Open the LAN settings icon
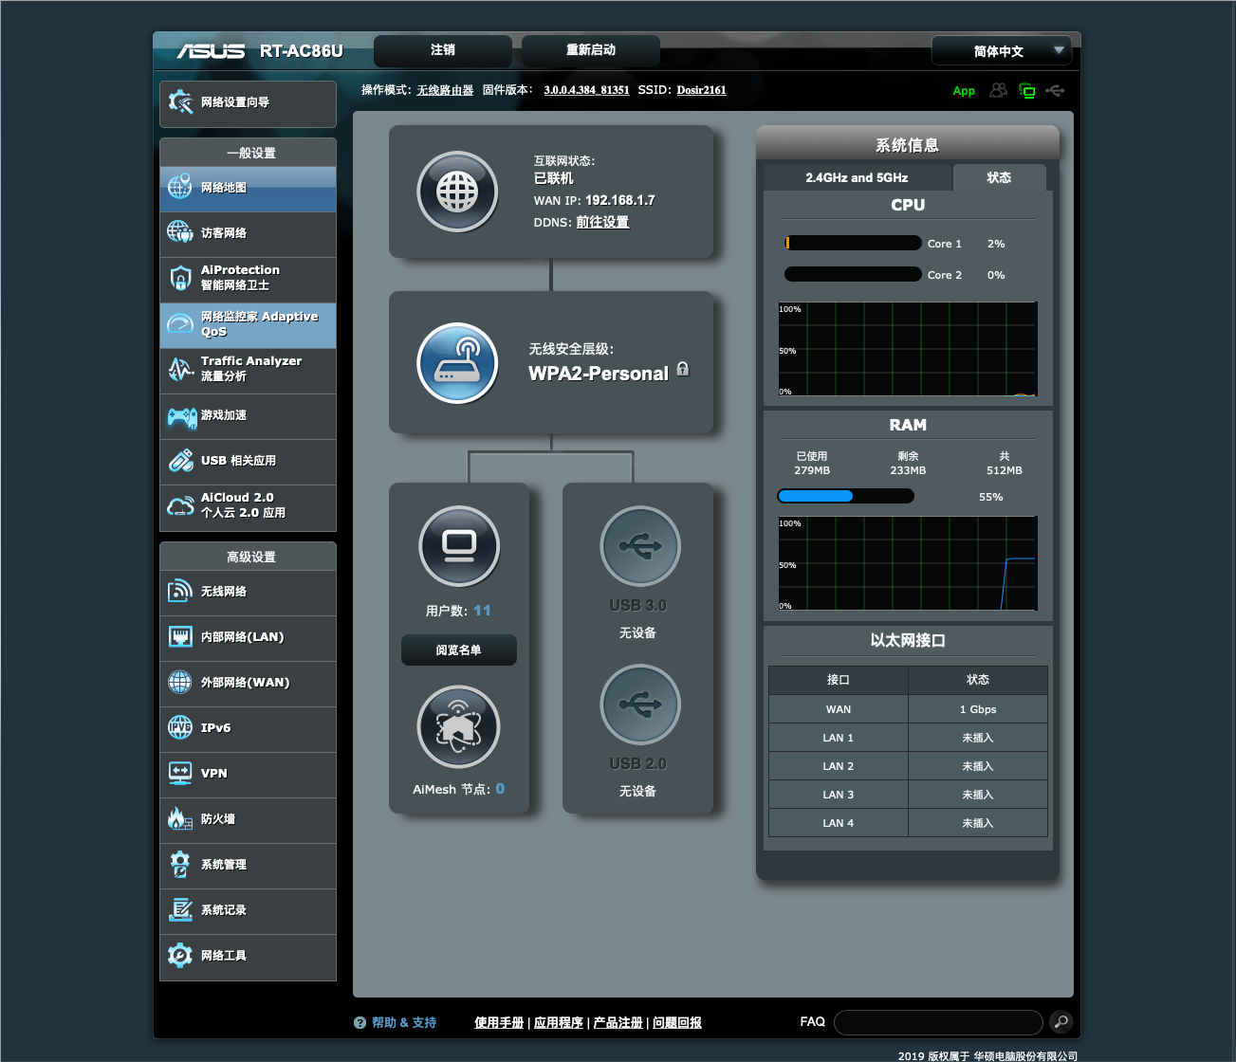Image resolution: width=1236 pixels, height=1062 pixels. click(x=180, y=637)
